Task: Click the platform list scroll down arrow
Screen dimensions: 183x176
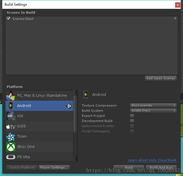Action: coord(75,159)
